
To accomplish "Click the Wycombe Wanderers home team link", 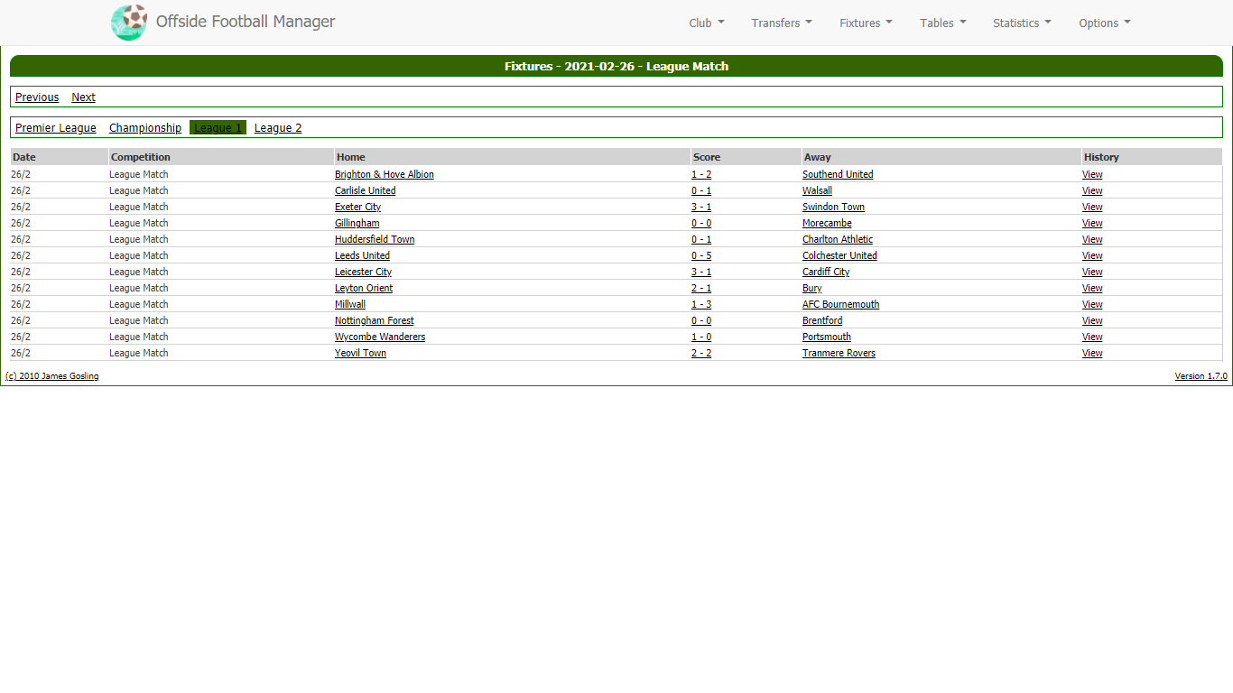I will 380,337.
